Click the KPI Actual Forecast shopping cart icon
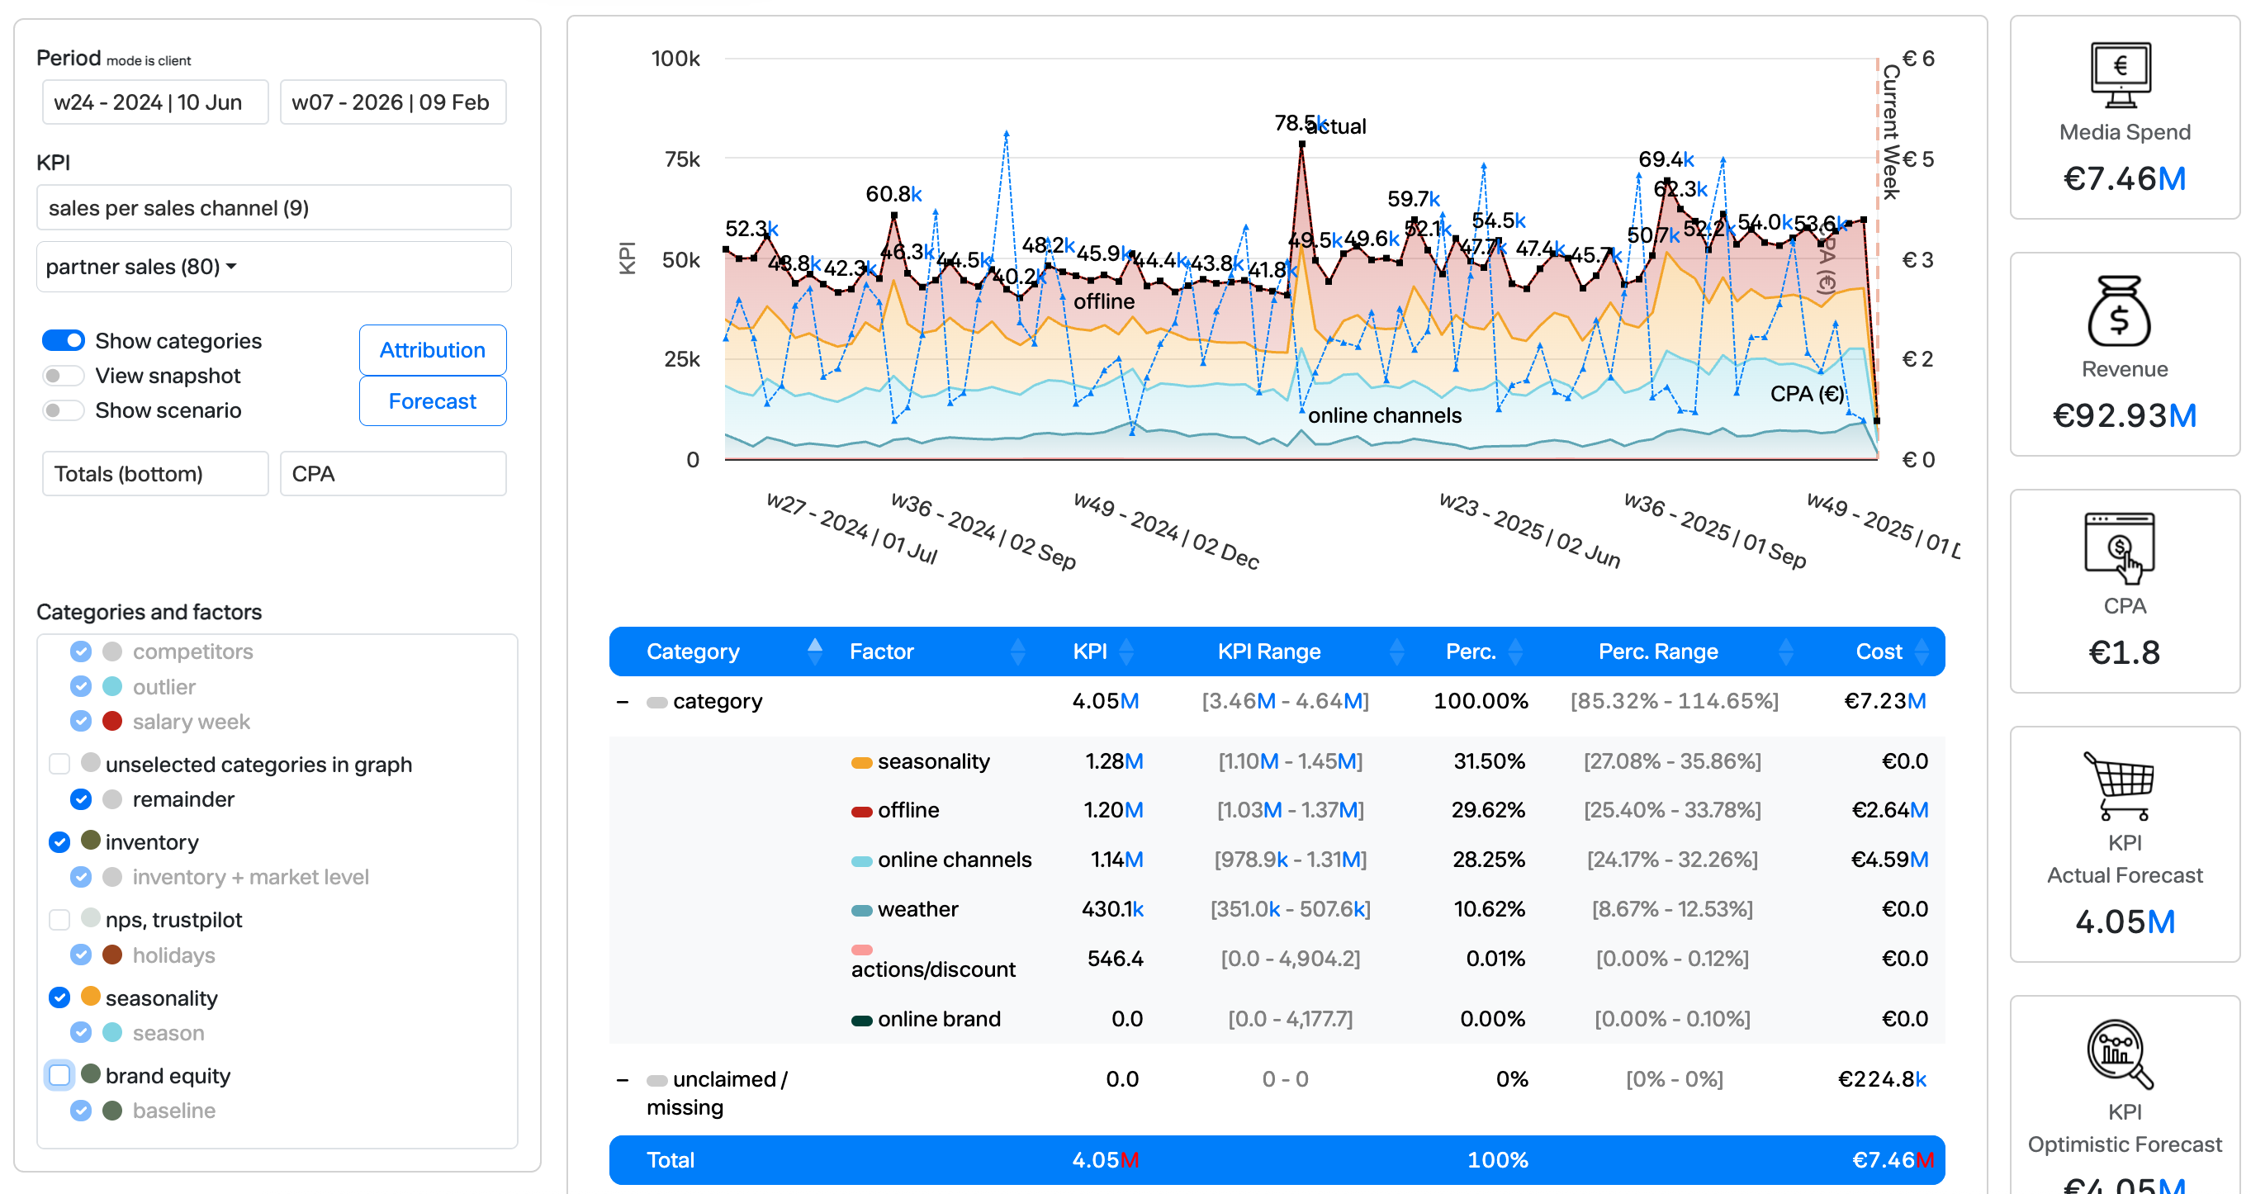Image resolution: width=2251 pixels, height=1194 pixels. [2121, 785]
